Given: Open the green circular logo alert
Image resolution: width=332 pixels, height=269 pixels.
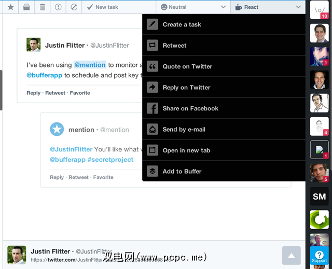Looking at the screenshot, I should 320,220.
